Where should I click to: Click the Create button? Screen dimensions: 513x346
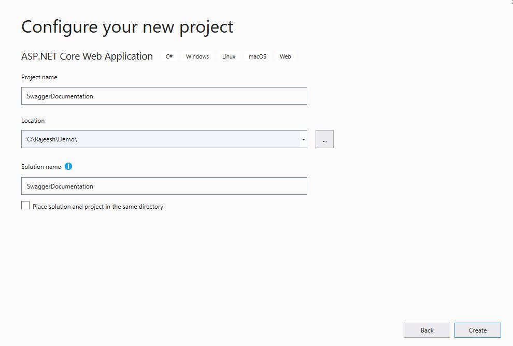(478, 330)
